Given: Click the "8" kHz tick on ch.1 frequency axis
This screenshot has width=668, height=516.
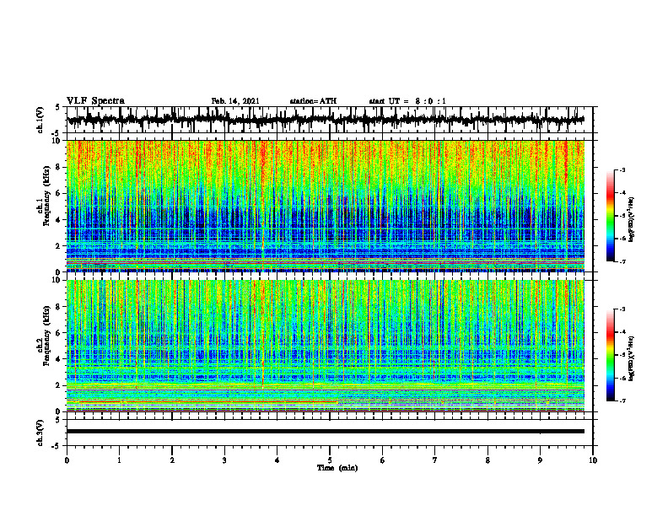Looking at the screenshot, I should pos(58,167).
